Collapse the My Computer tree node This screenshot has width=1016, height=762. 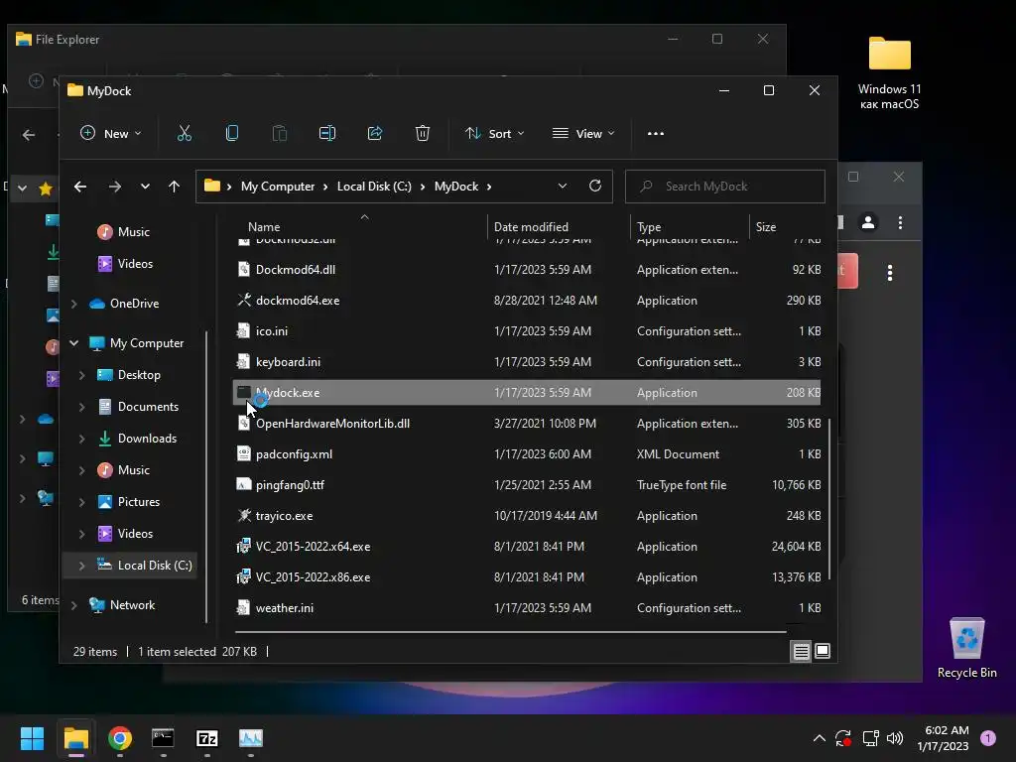pyautogui.click(x=73, y=342)
